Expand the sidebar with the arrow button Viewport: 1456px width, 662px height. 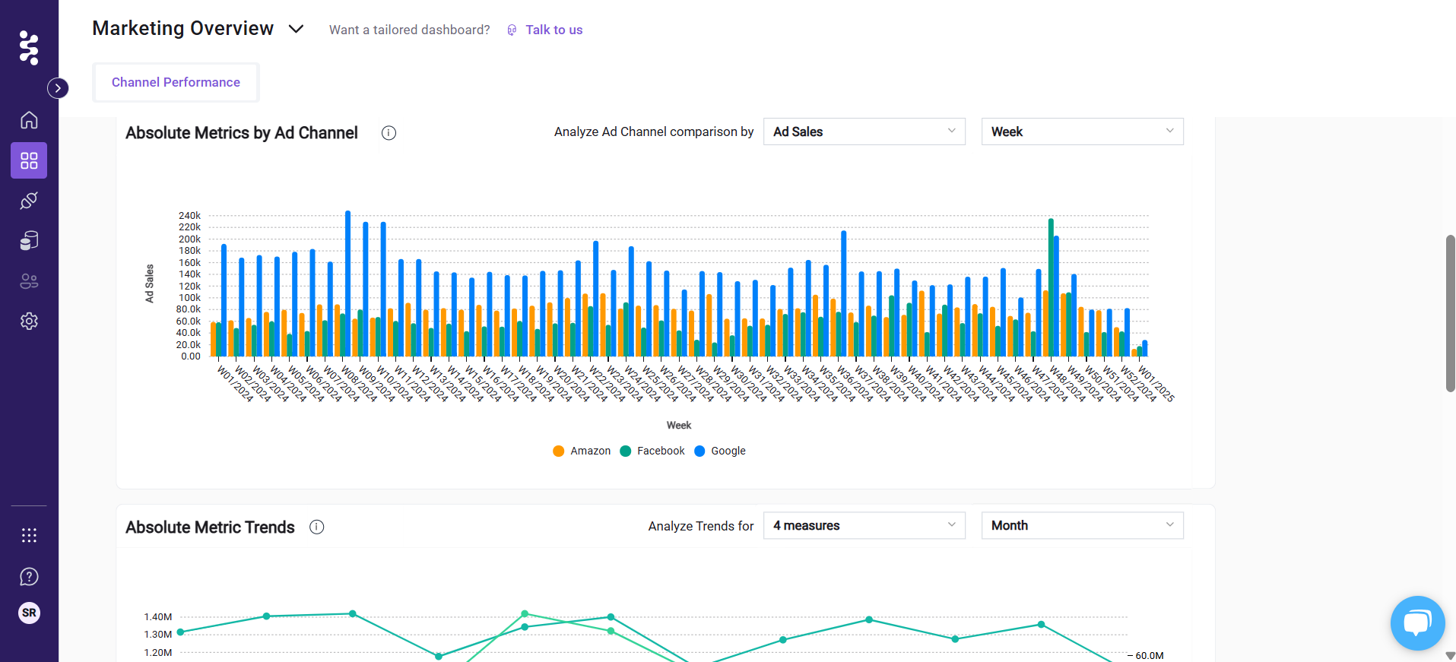[58, 88]
